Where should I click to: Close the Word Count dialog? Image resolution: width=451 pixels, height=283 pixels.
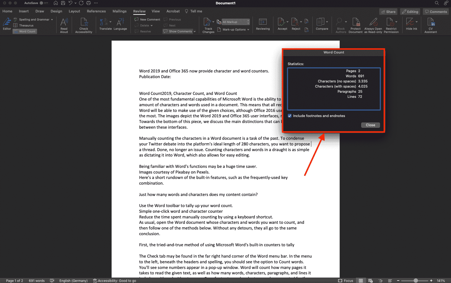tap(370, 125)
